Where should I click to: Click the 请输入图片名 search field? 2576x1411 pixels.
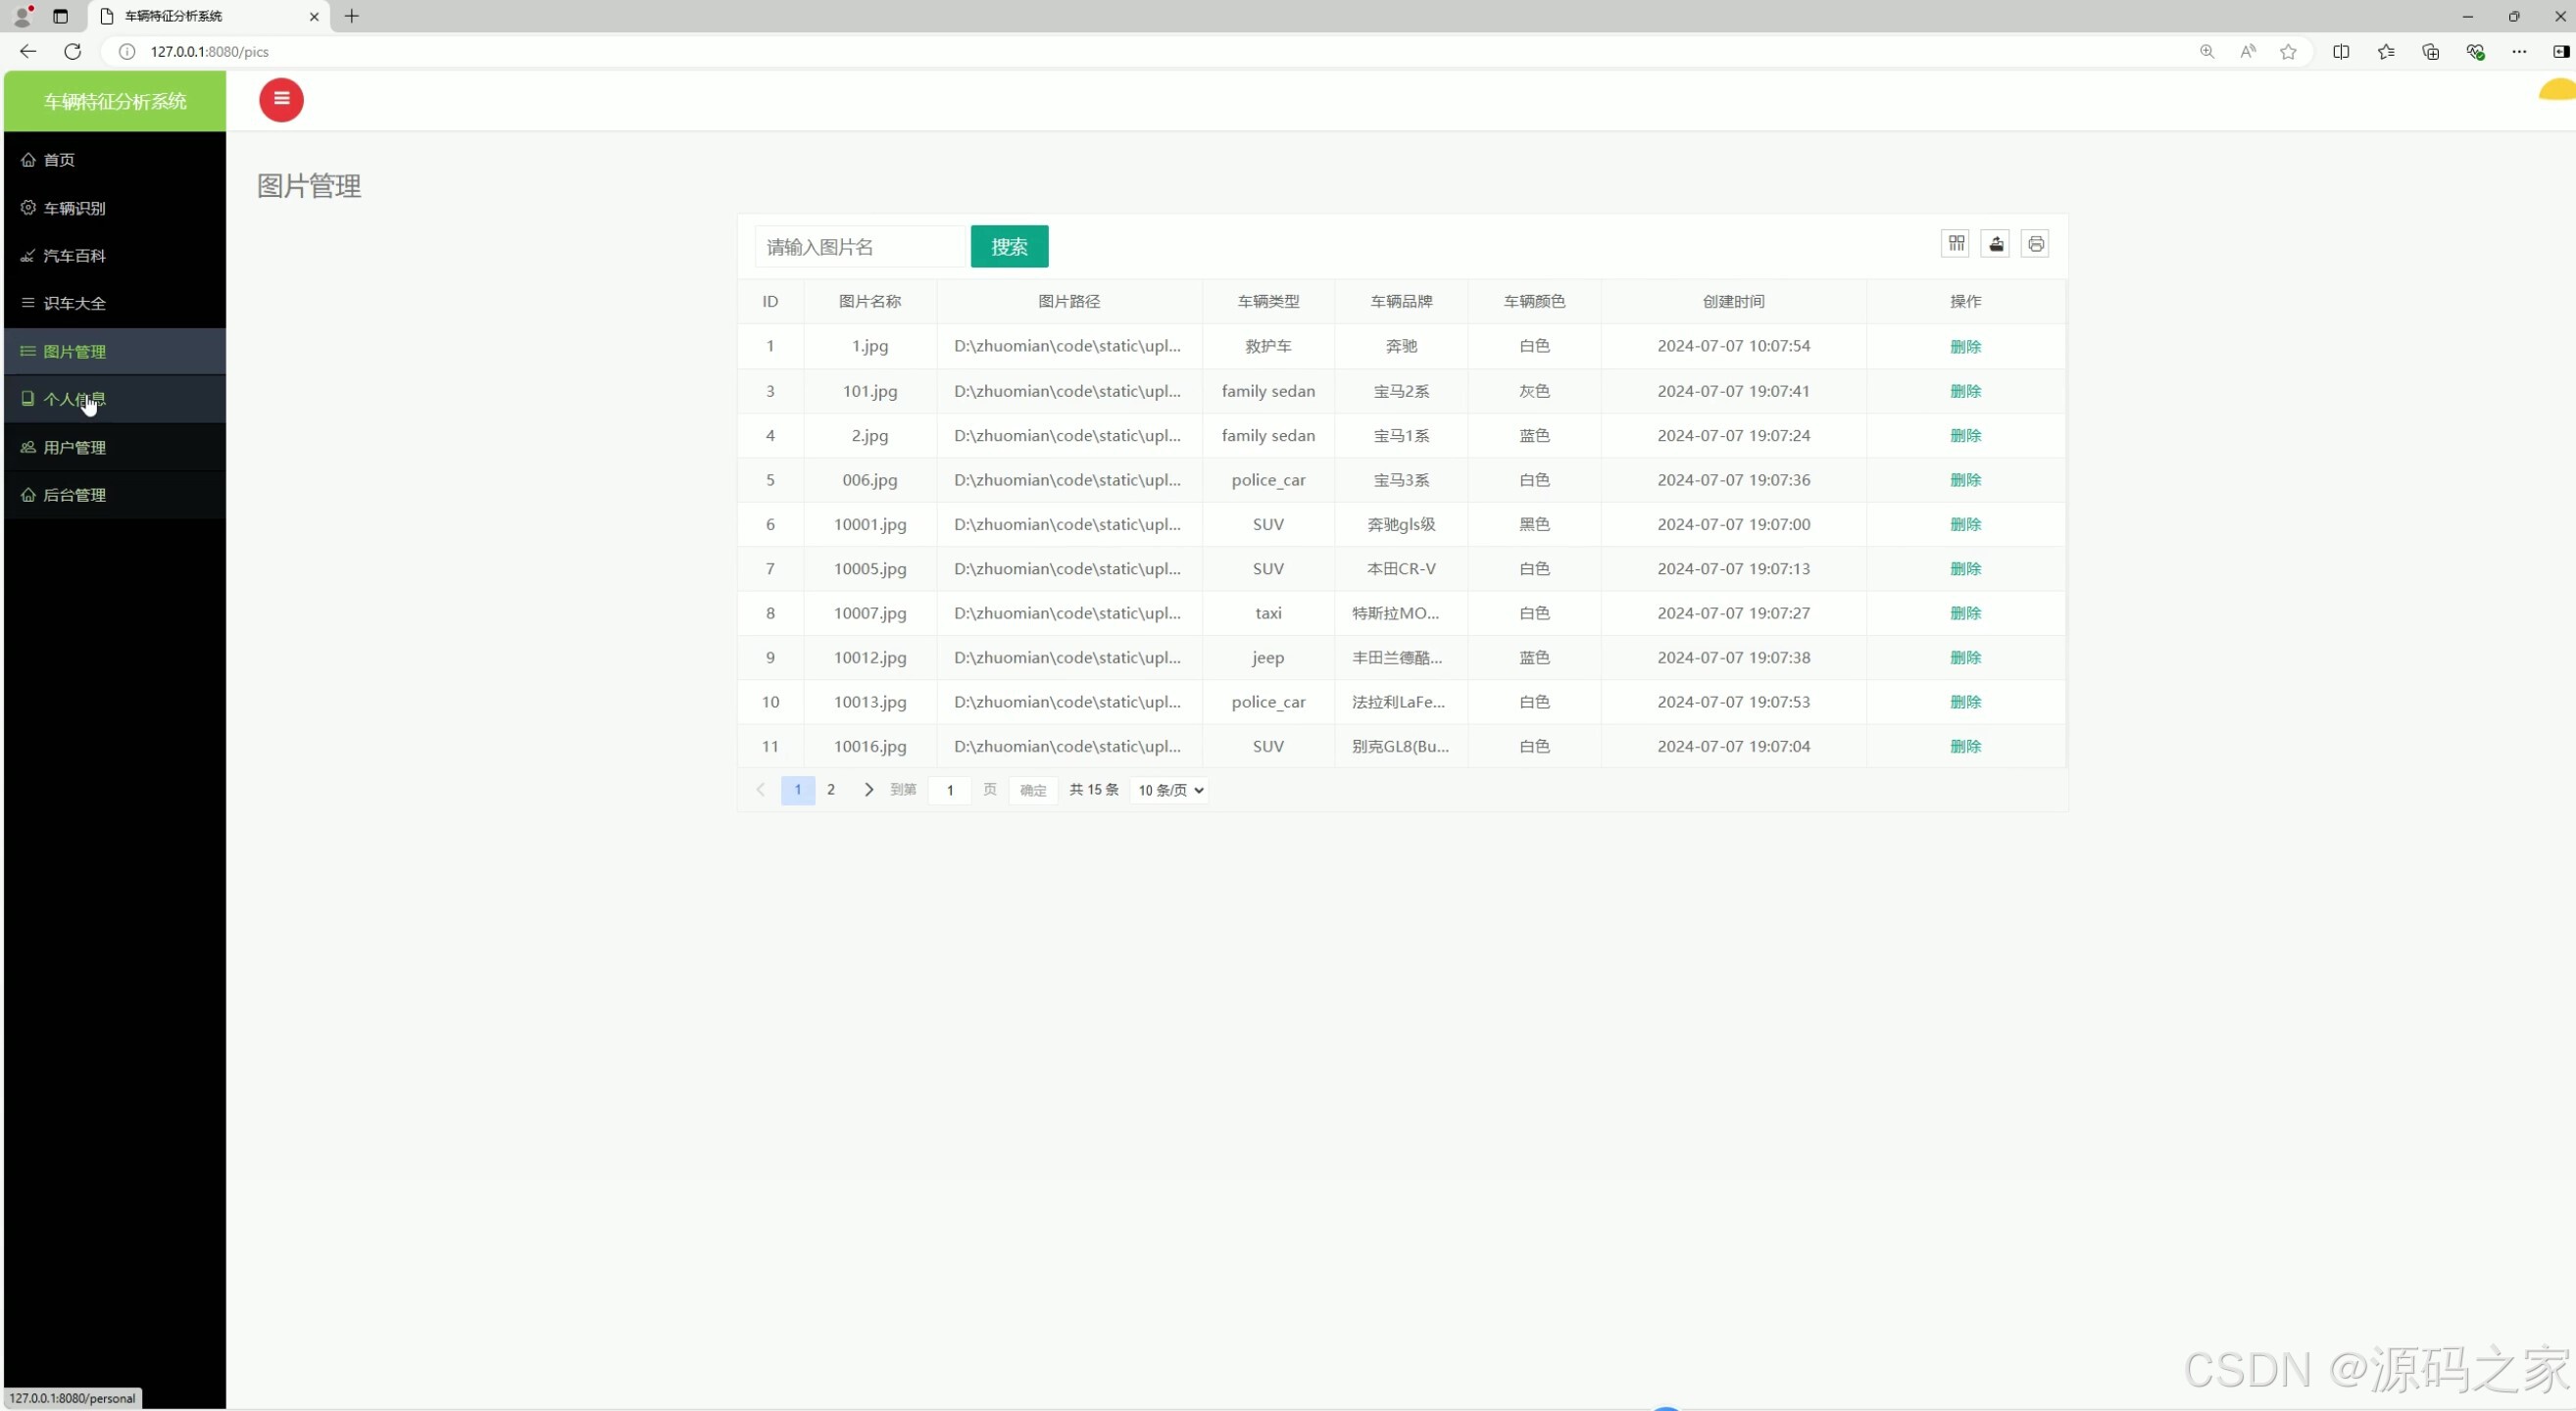pos(860,247)
